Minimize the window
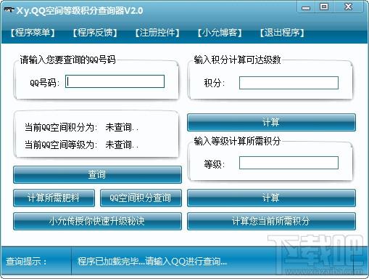The width and height of the screenshot is (369, 279). 306,7
